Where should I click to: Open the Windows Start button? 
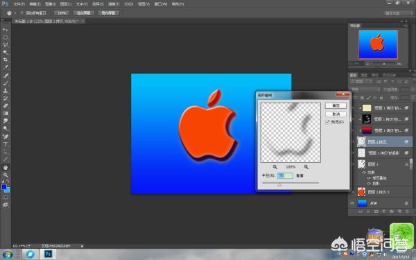(7, 254)
